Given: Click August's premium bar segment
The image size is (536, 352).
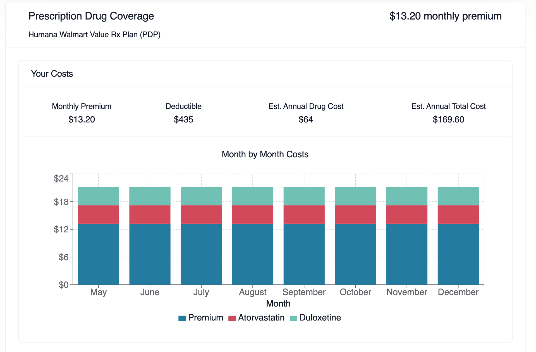Looking at the screenshot, I should pos(253,254).
